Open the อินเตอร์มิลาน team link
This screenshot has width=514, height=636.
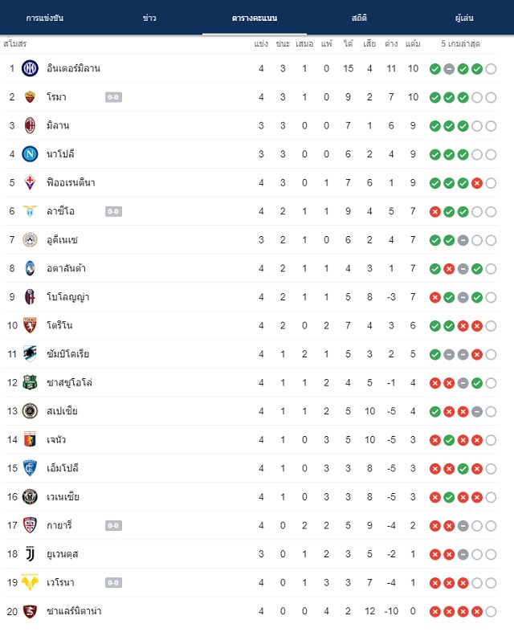click(x=73, y=68)
